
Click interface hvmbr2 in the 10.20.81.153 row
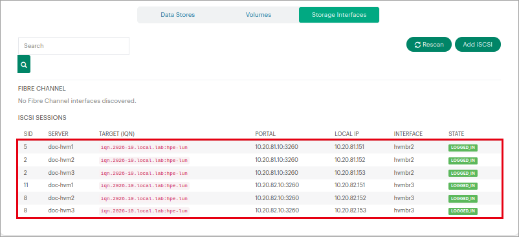tap(404, 173)
